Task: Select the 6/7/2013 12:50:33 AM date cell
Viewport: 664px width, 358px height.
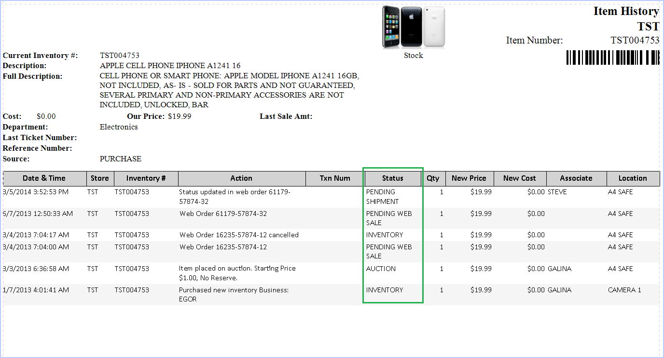Action: click(38, 214)
